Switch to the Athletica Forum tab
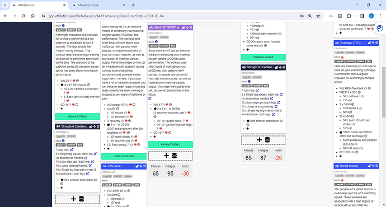 (x=98, y=5)
